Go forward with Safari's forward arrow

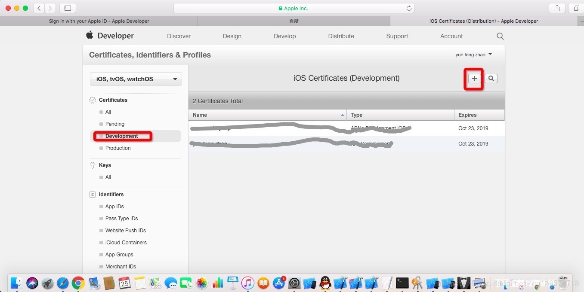click(50, 8)
